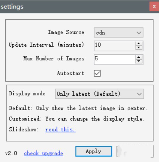Open the Slideshow 'read this.' link
The image size is (159, 162).
(x=60, y=129)
